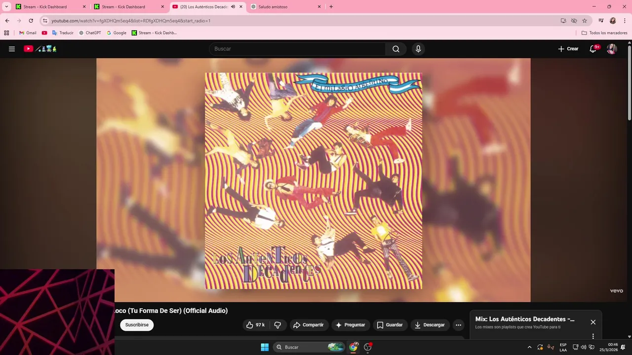Viewport: 632px width, 355px height.
Task: Subscribe with the Suscribirse button
Action: [137, 325]
